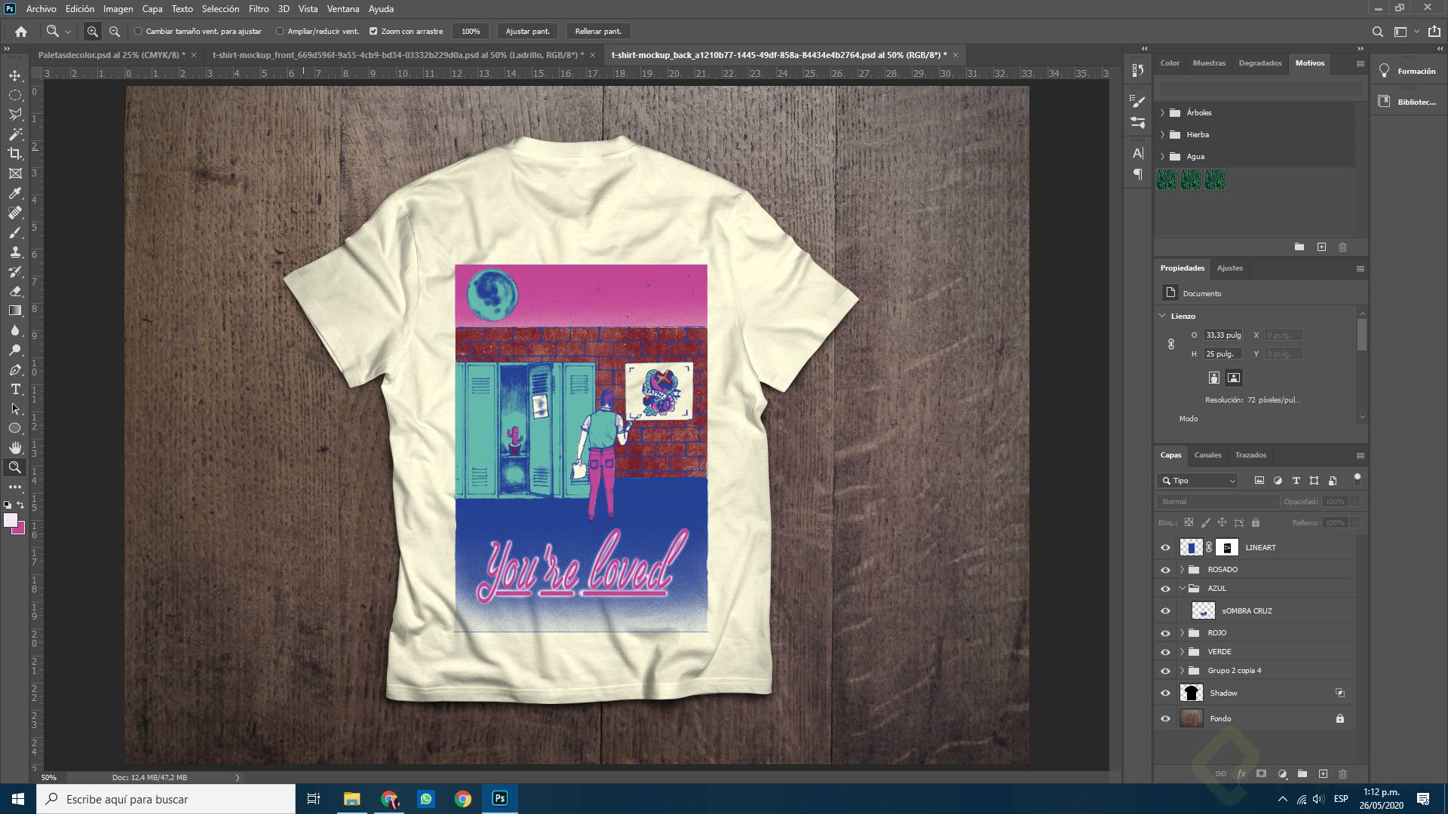Expand the Agua pattern folder
The width and height of the screenshot is (1448, 814).
[x=1162, y=157]
